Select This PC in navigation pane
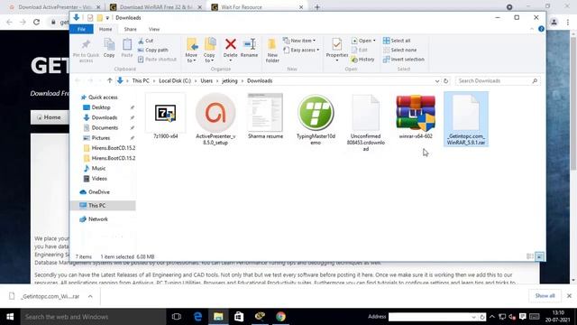The height and width of the screenshot is (325, 577). click(103, 205)
